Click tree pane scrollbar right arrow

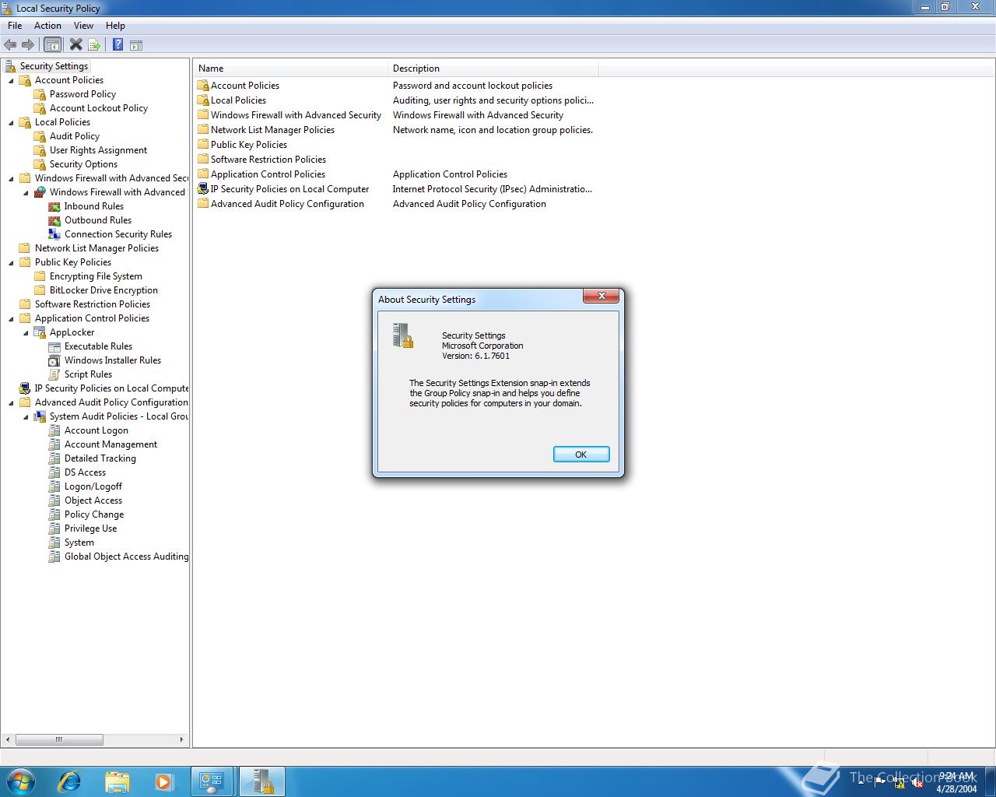[182, 739]
